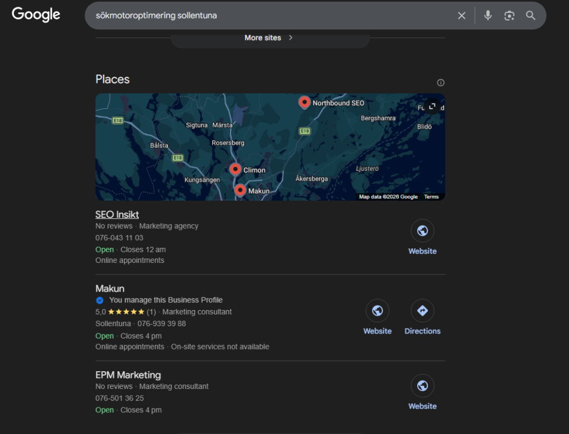Start voice search with the microphone icon
Image resolution: width=569 pixels, height=434 pixels.
pyautogui.click(x=488, y=16)
